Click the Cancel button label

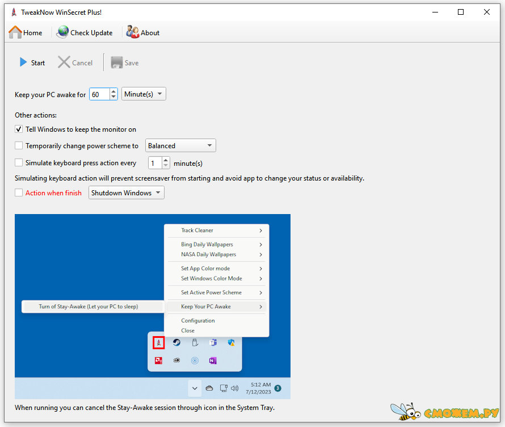[x=82, y=63]
